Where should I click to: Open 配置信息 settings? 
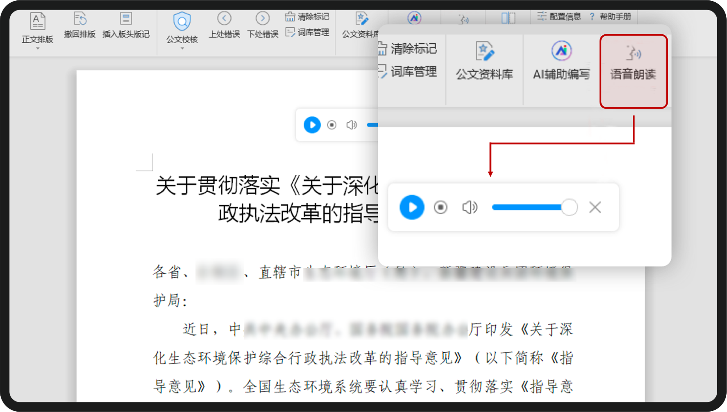coord(559,16)
